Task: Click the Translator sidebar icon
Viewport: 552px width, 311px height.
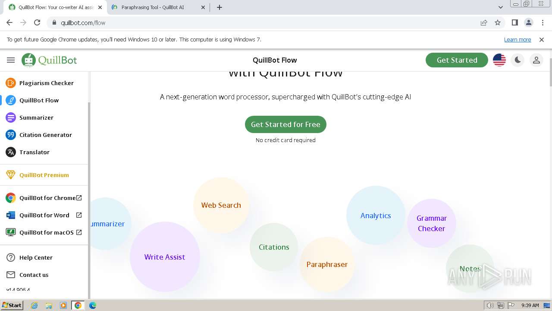Action: click(11, 152)
